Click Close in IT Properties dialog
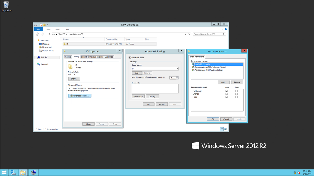Image resolution: width=314 pixels, height=176 pixels. pyautogui.click(x=88, y=124)
